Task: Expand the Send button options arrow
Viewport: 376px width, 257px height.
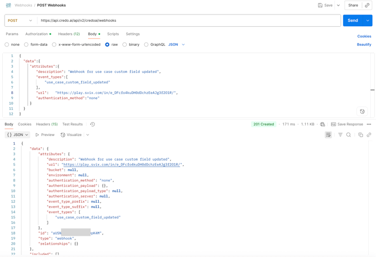Action: coord(368,21)
